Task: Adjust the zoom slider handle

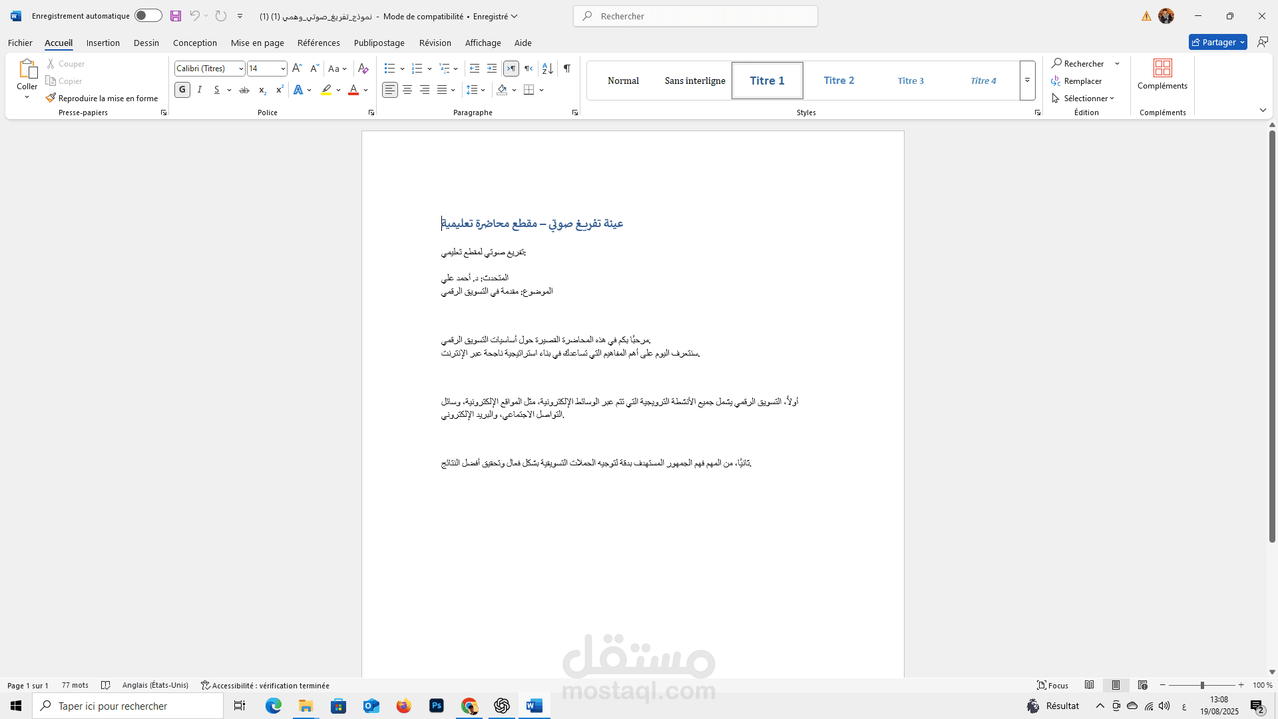Action: pos(1202,685)
